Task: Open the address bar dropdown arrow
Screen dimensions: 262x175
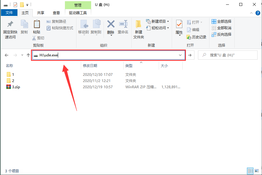Action: point(180,55)
